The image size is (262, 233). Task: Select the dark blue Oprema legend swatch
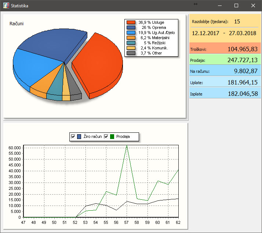131,27
